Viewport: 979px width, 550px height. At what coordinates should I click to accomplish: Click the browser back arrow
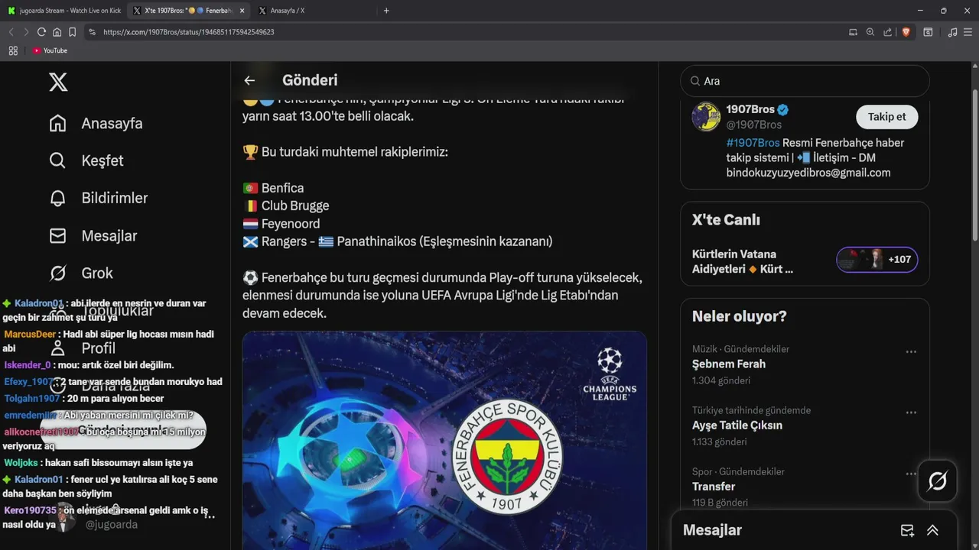point(11,32)
